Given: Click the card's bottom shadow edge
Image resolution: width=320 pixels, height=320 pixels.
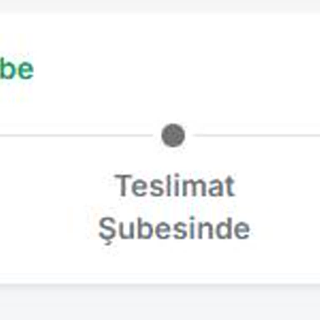Looking at the screenshot, I should pyautogui.click(x=160, y=282).
